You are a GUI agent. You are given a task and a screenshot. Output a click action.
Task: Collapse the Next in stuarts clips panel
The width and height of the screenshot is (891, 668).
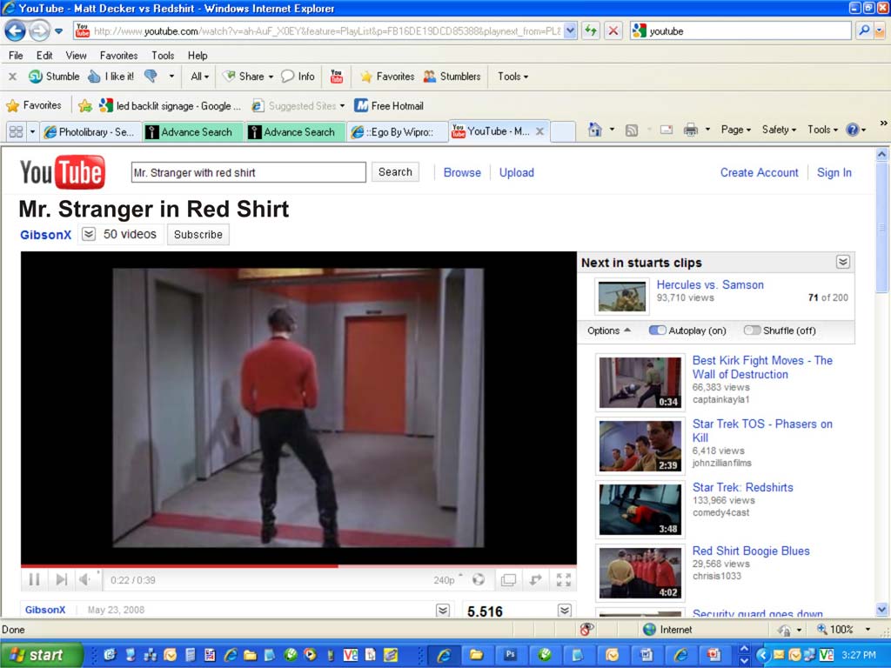point(842,262)
